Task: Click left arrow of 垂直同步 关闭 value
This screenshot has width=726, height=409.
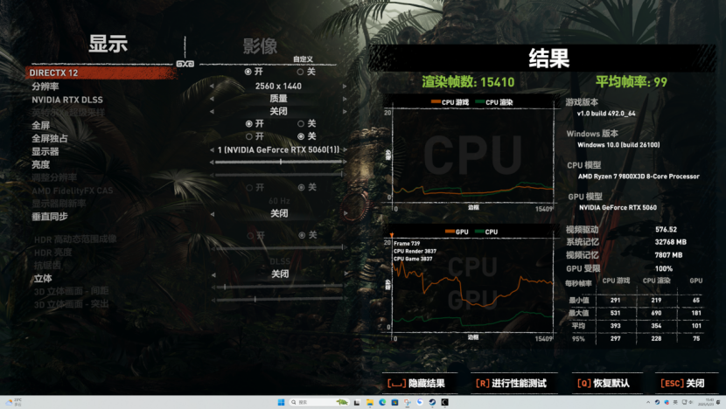Action: coord(213,214)
